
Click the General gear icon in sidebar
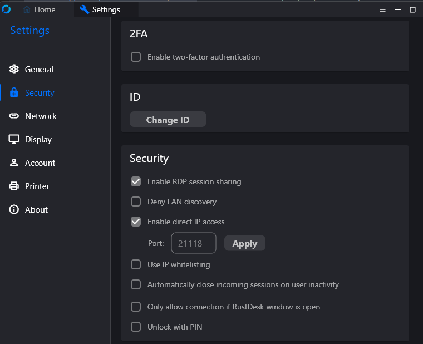(14, 70)
